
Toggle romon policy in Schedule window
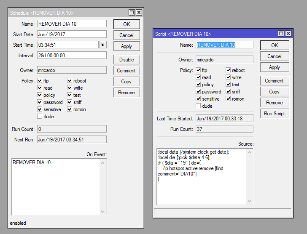70,109
